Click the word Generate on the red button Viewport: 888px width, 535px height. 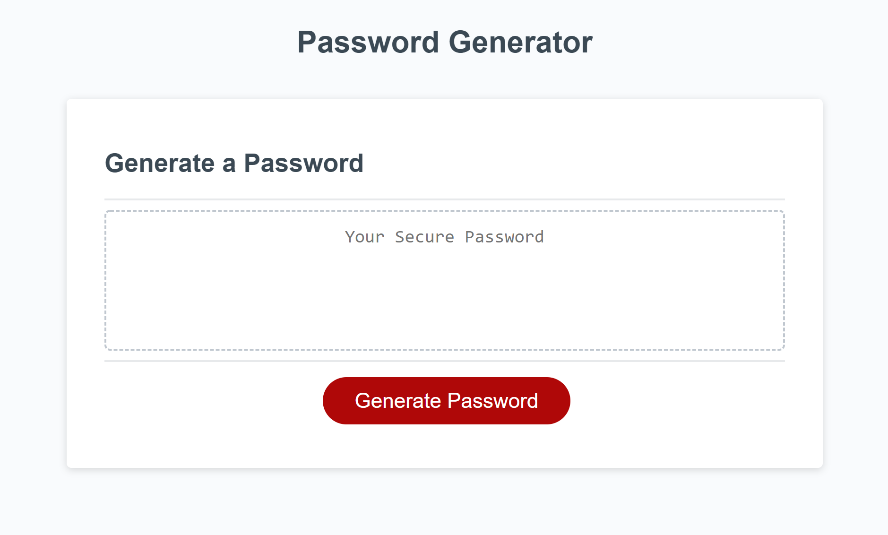pyautogui.click(x=398, y=401)
